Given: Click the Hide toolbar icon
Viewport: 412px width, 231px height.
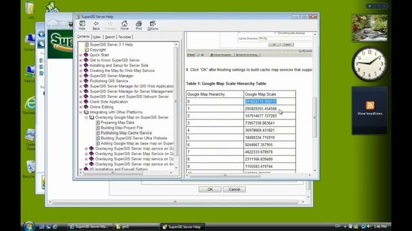Looking at the screenshot, I should tap(82, 26).
